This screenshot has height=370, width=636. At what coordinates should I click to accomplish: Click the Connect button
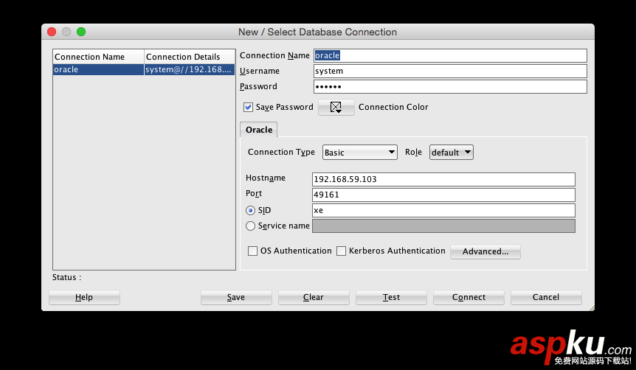[x=469, y=297]
